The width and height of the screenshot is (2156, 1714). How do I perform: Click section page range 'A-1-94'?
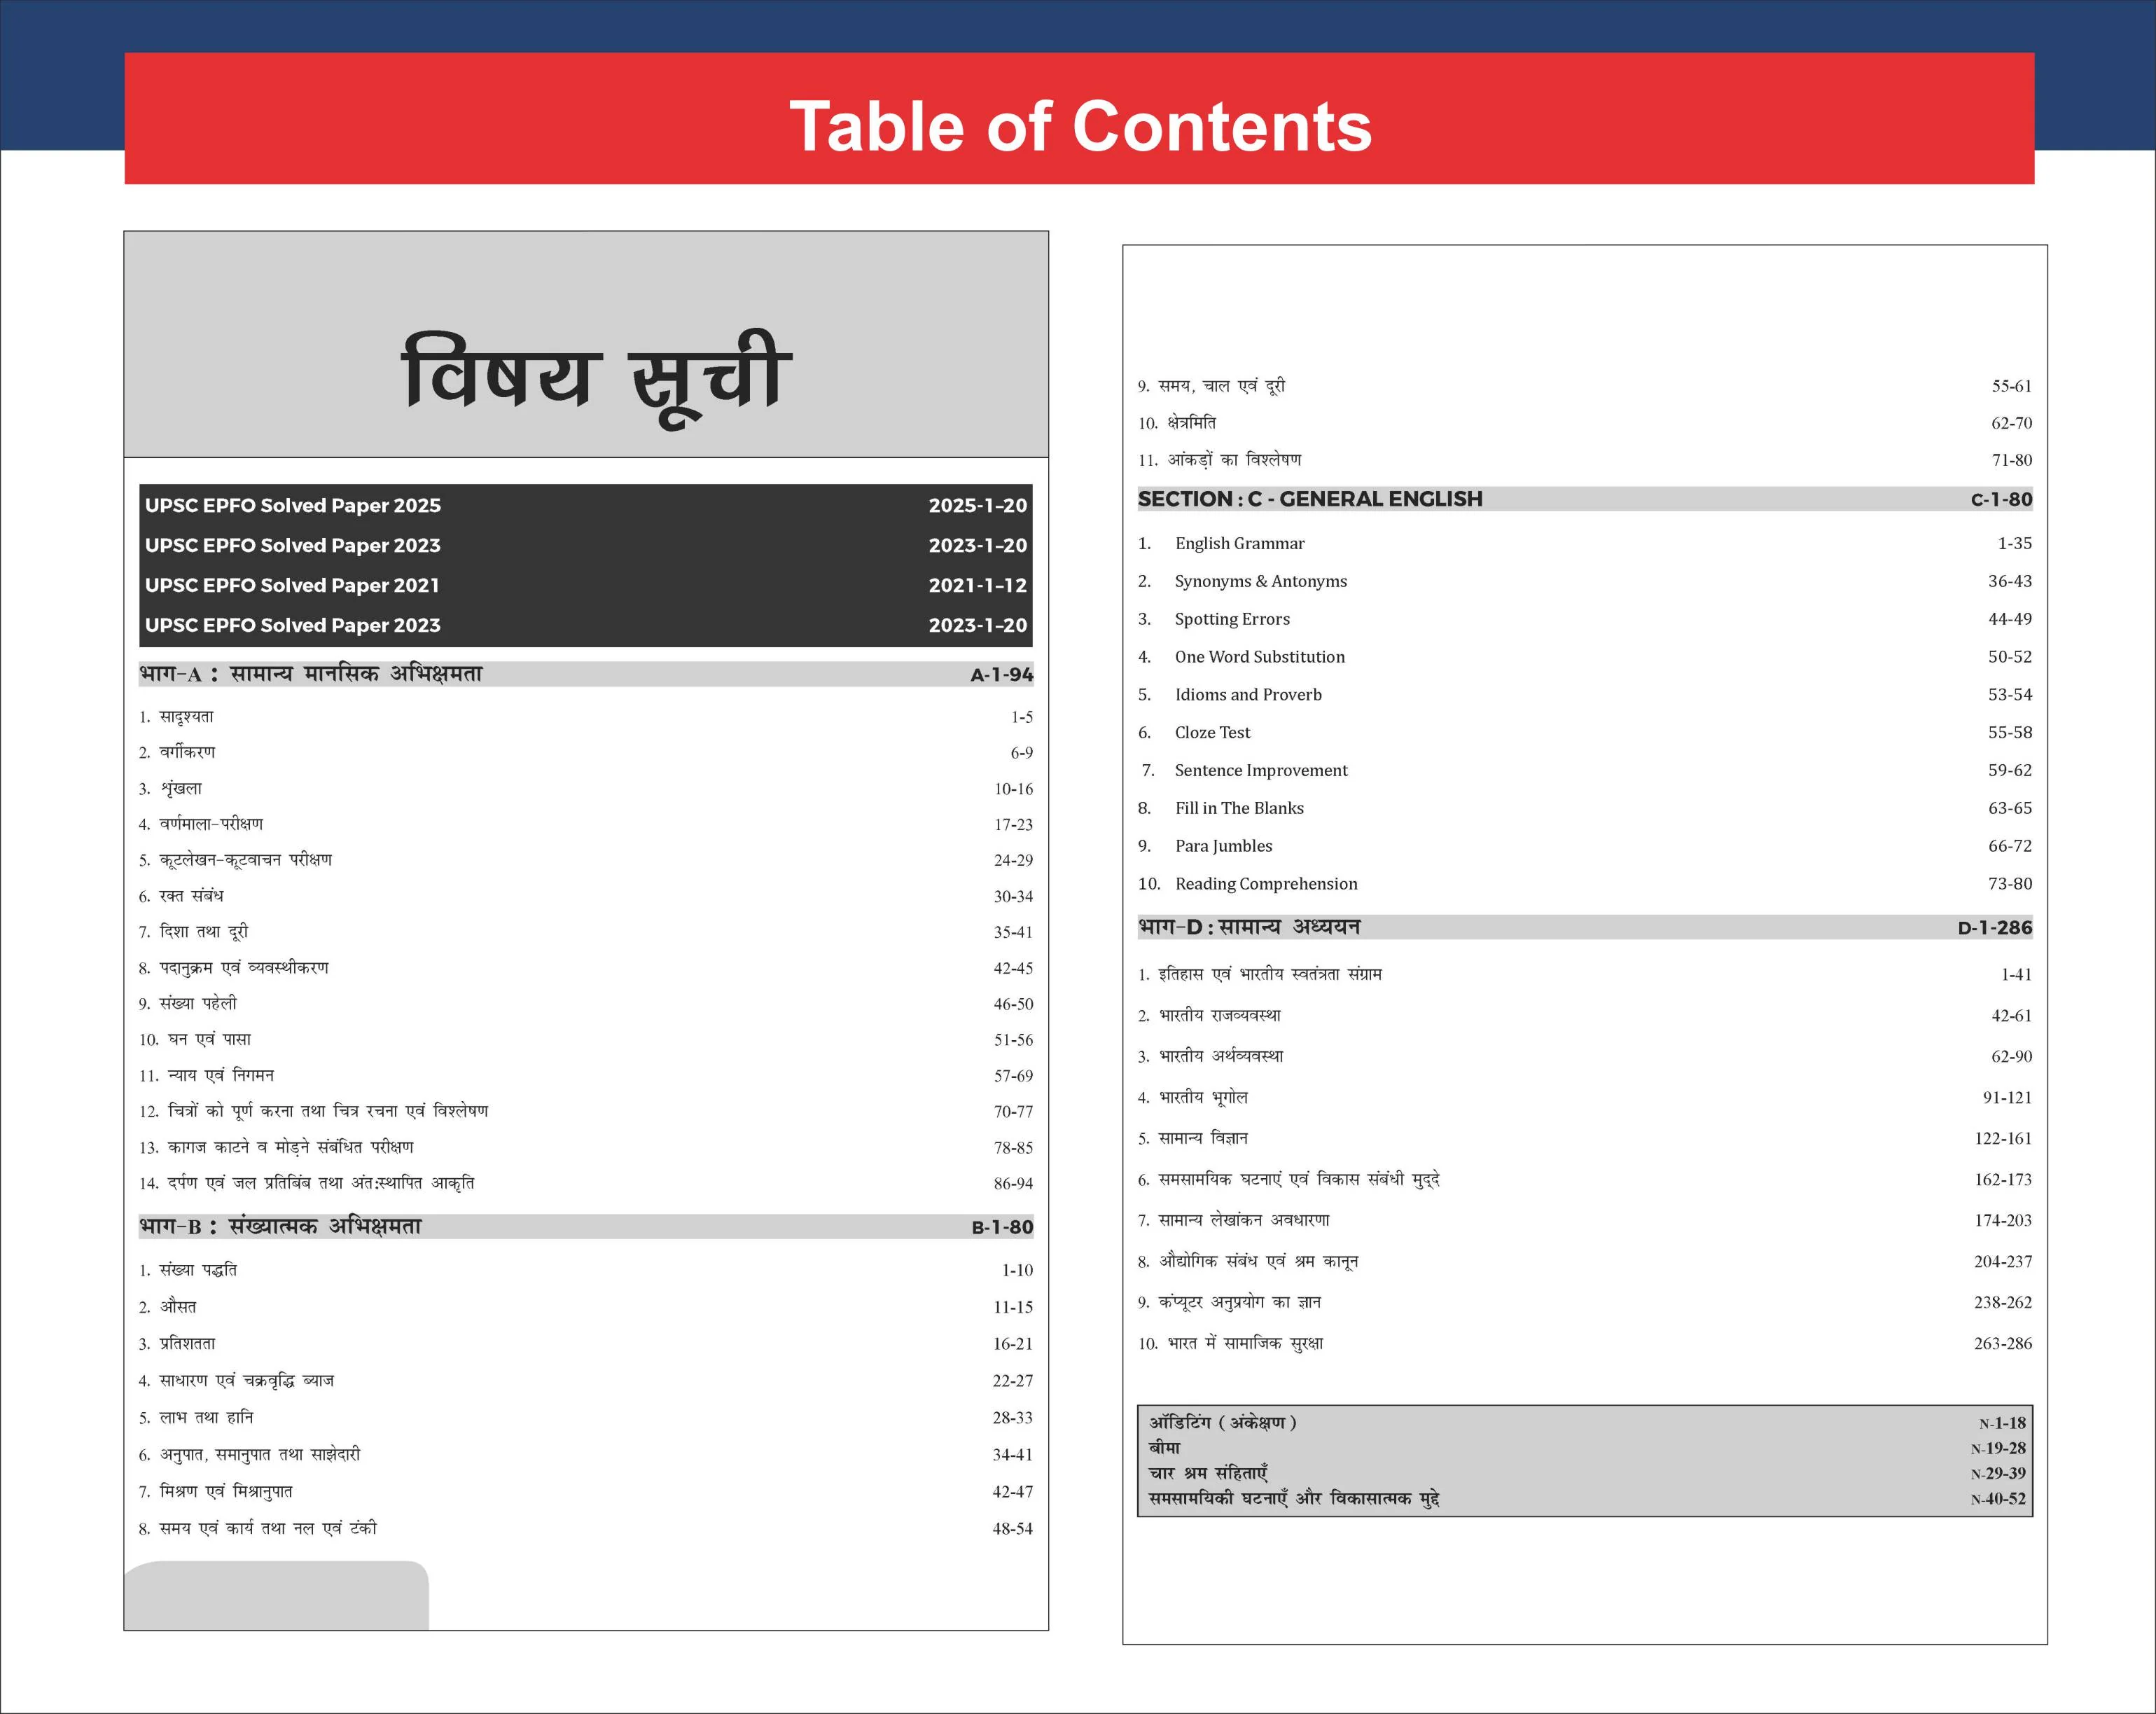[1001, 675]
